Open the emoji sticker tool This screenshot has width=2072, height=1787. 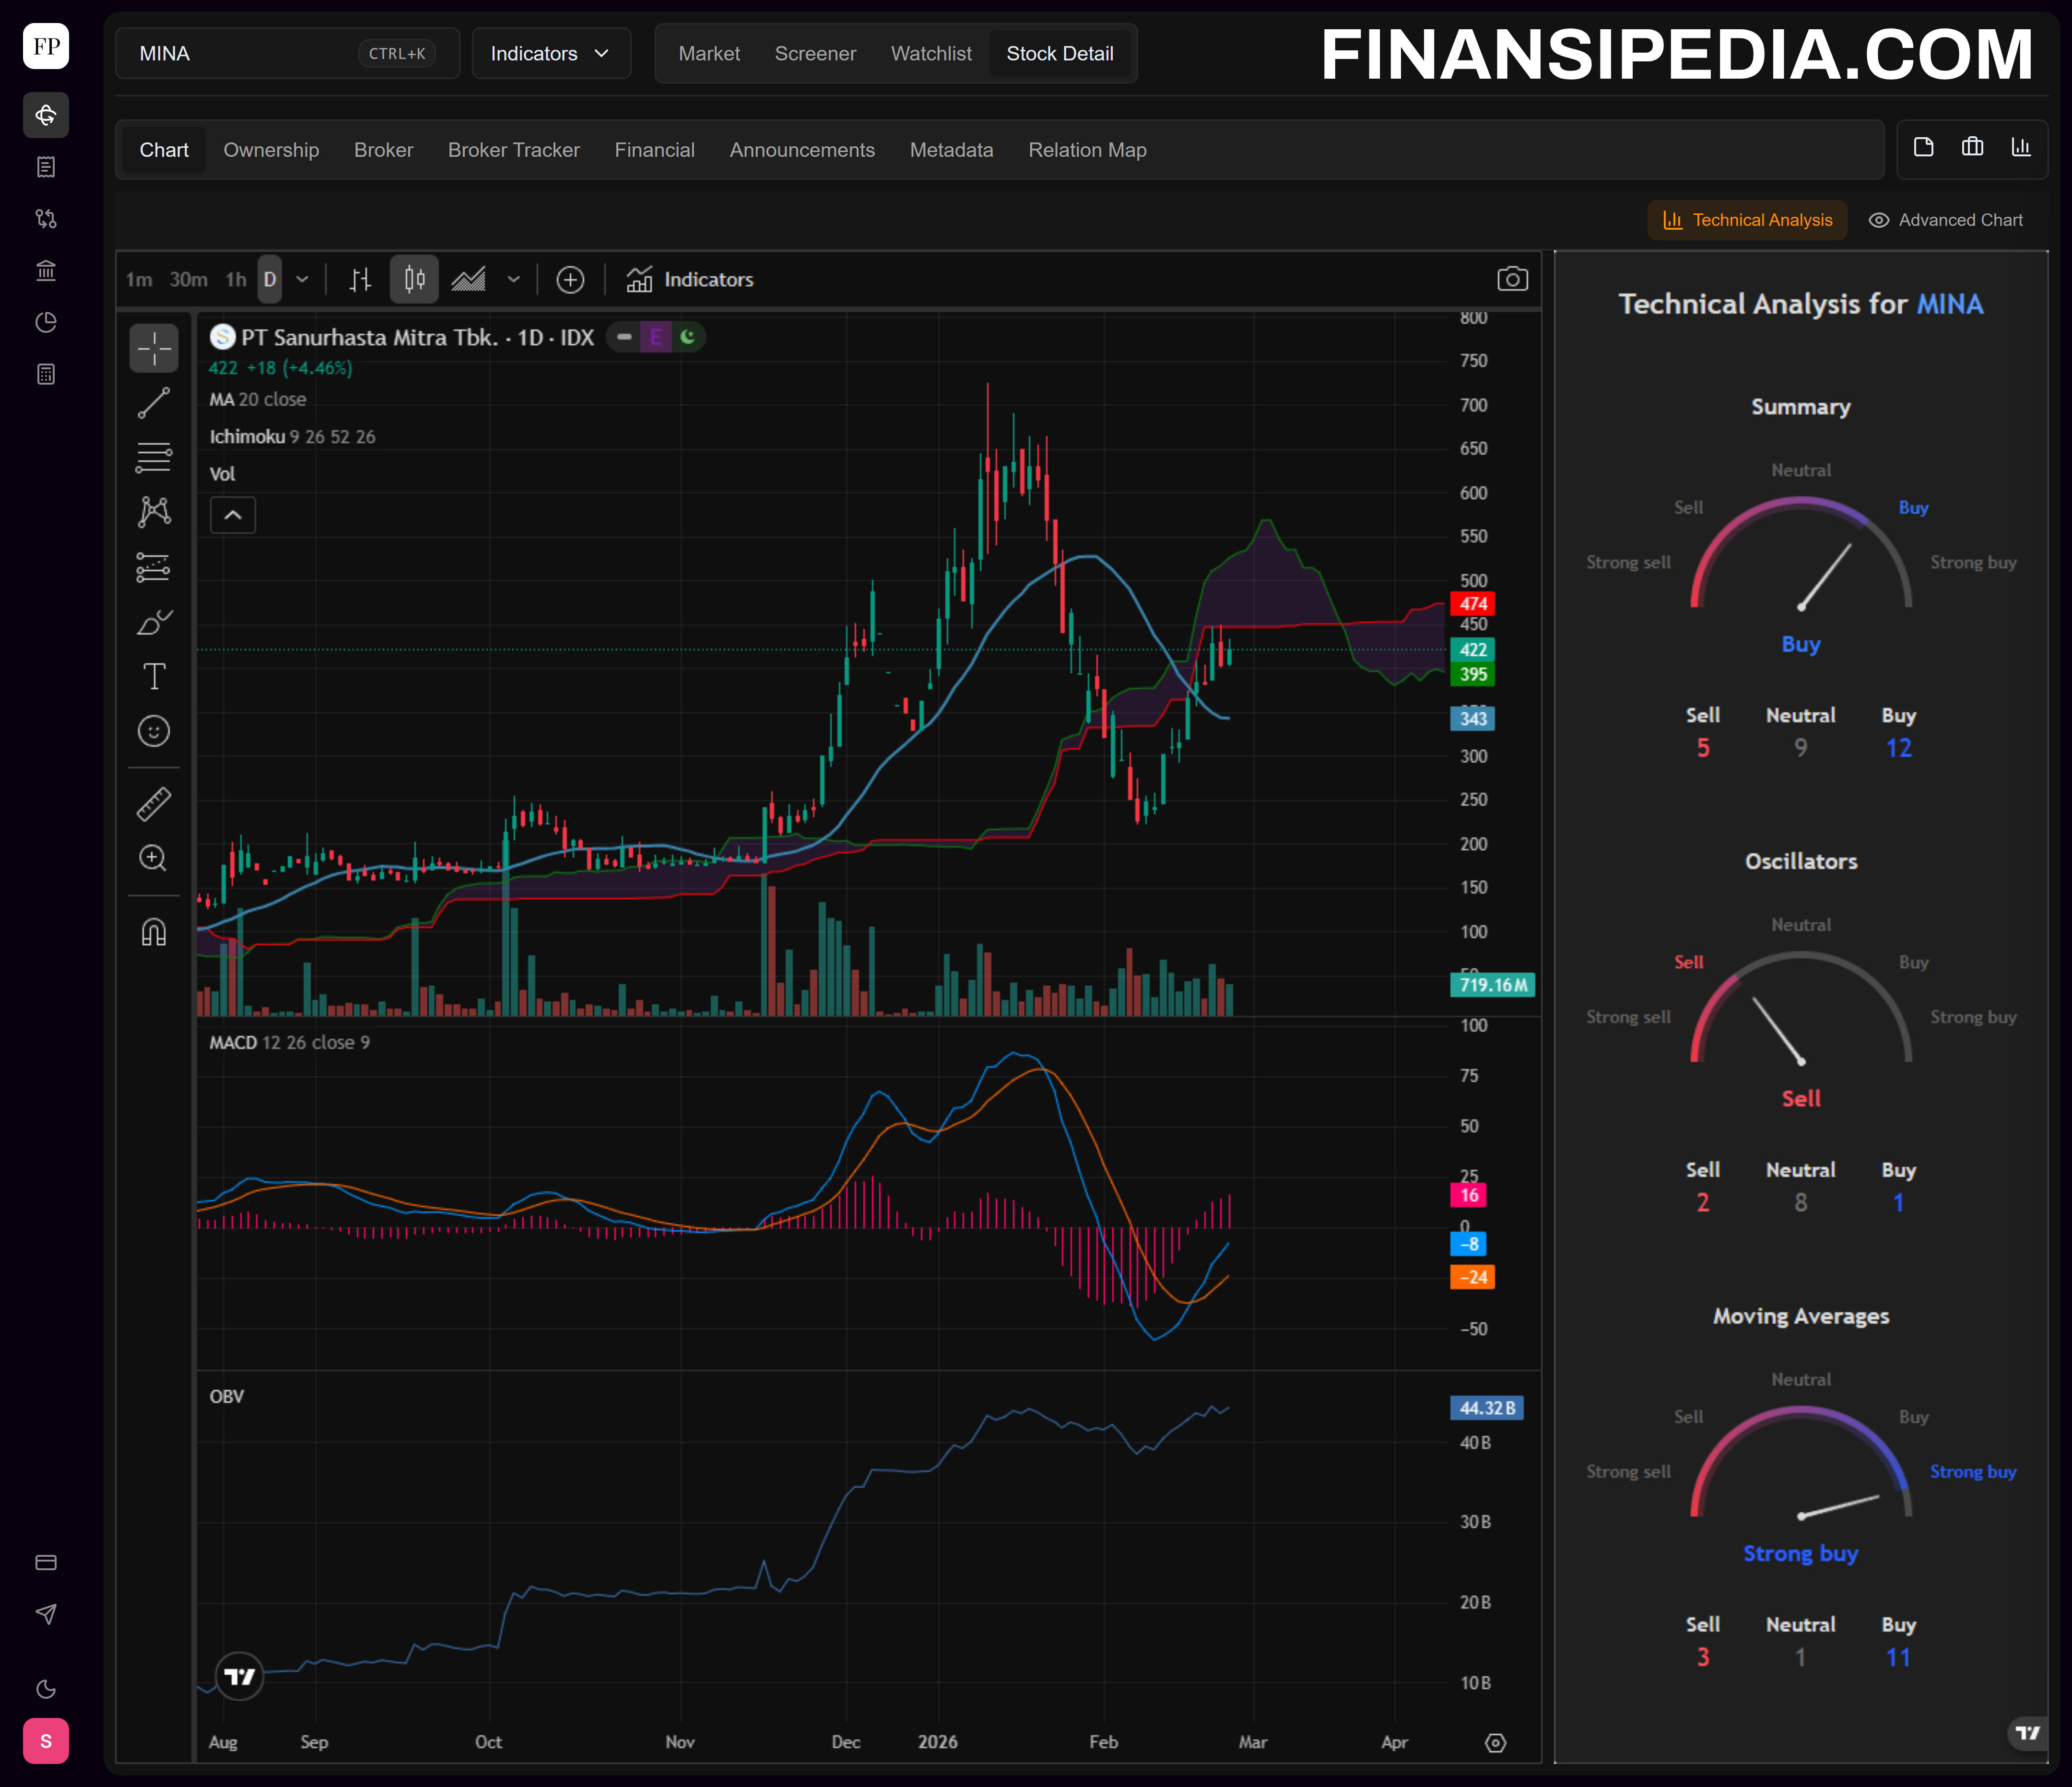153,731
